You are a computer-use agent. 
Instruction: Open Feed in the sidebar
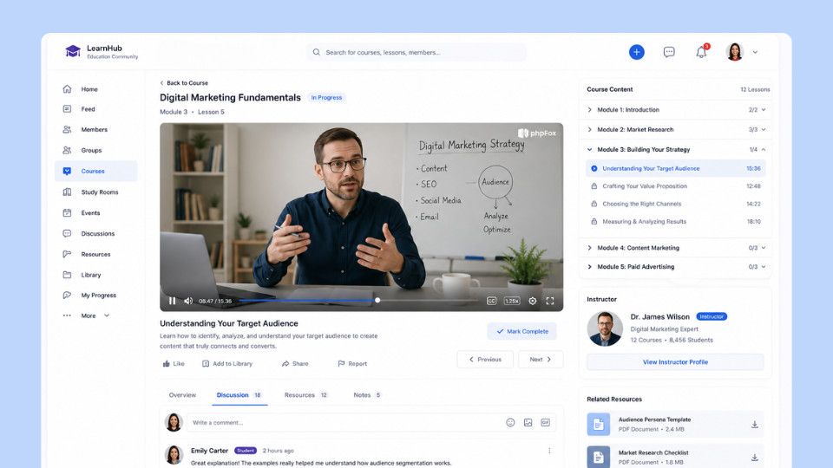89,109
